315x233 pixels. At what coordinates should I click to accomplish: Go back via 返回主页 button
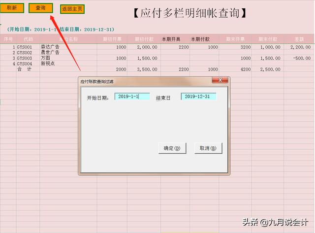click(72, 9)
